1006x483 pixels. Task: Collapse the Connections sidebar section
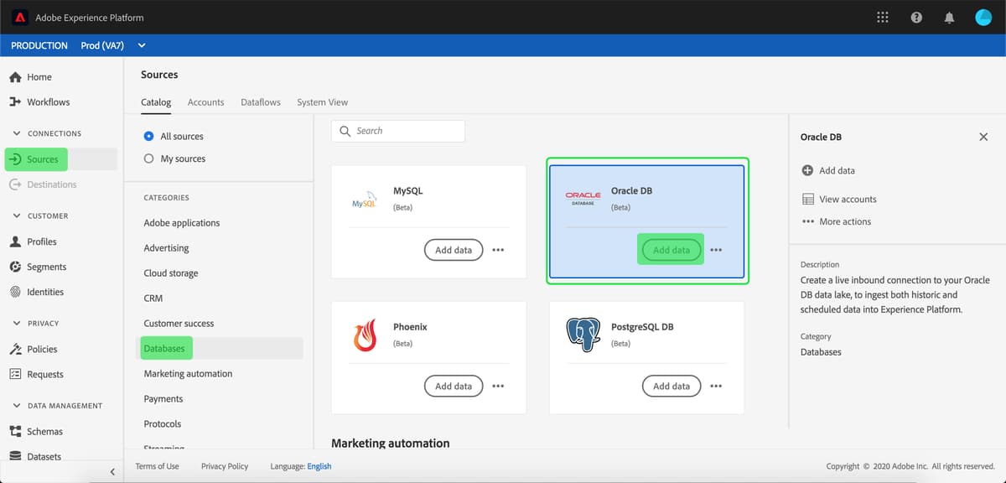[16, 132]
